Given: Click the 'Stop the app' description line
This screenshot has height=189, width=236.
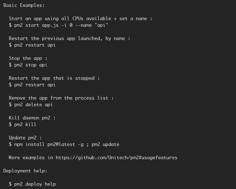Looking at the screenshot, I should (28, 58).
